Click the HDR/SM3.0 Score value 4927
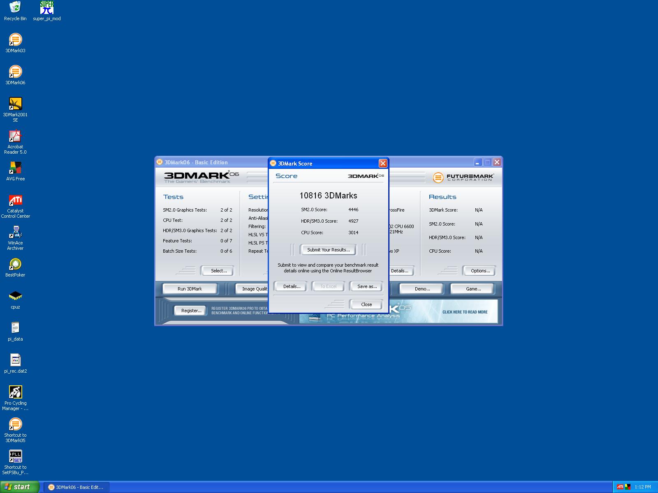658x493 pixels. click(x=353, y=221)
